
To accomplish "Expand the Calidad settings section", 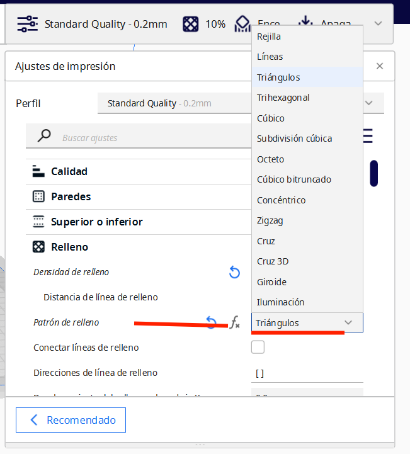I will click(69, 171).
